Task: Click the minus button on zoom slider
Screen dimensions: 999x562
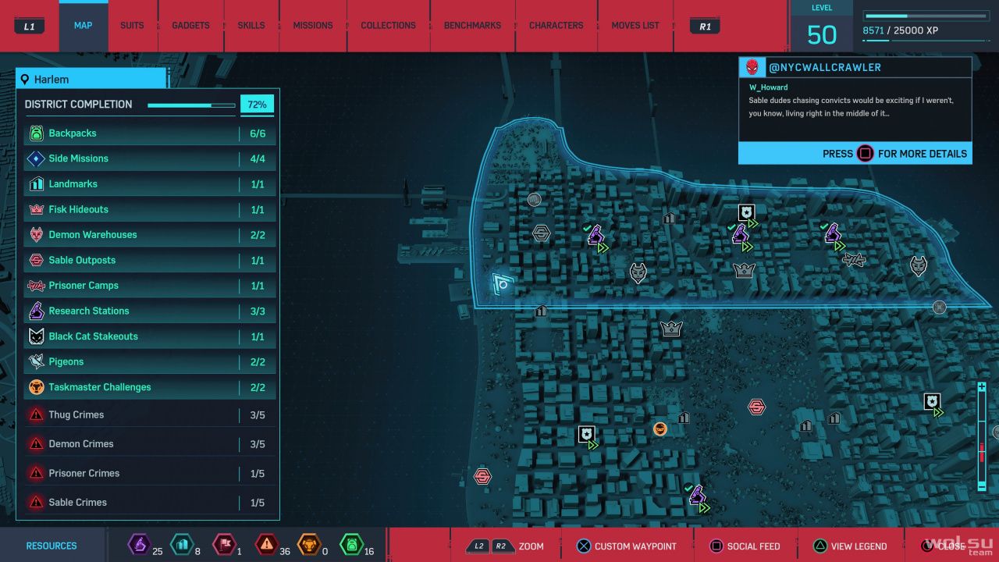Action: (x=982, y=486)
